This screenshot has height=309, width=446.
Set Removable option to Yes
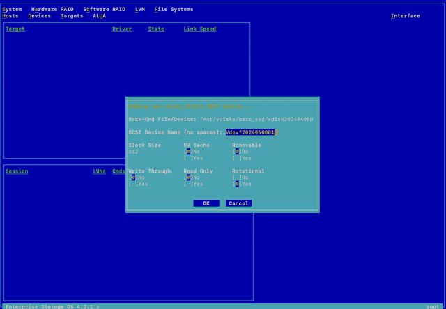pos(237,158)
